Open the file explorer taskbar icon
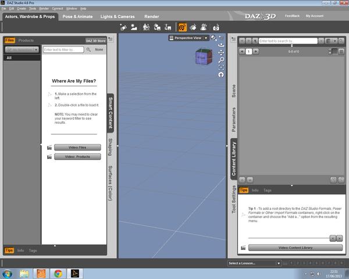This screenshot has height=279, width=349. 24,273
